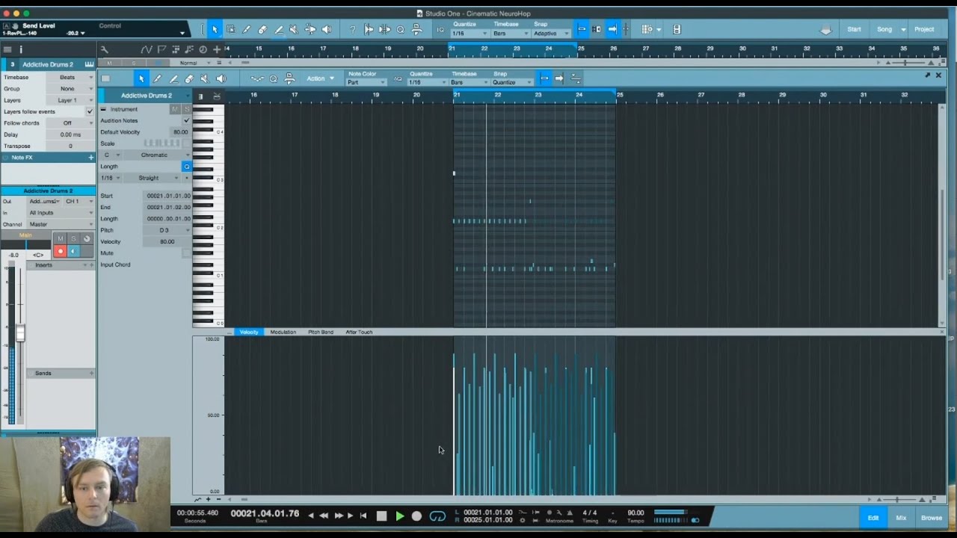Add a track with the plus icon
The width and height of the screenshot is (957, 538).
[217, 49]
